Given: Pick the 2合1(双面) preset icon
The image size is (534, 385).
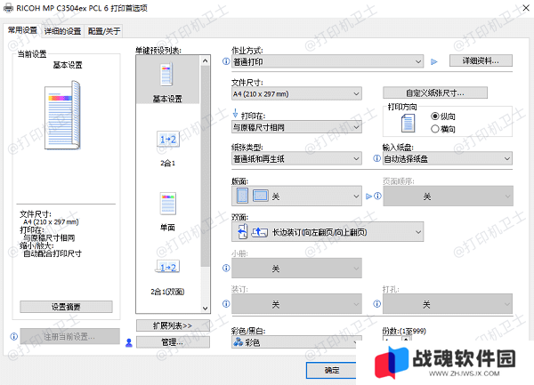Looking at the screenshot, I should (168, 268).
